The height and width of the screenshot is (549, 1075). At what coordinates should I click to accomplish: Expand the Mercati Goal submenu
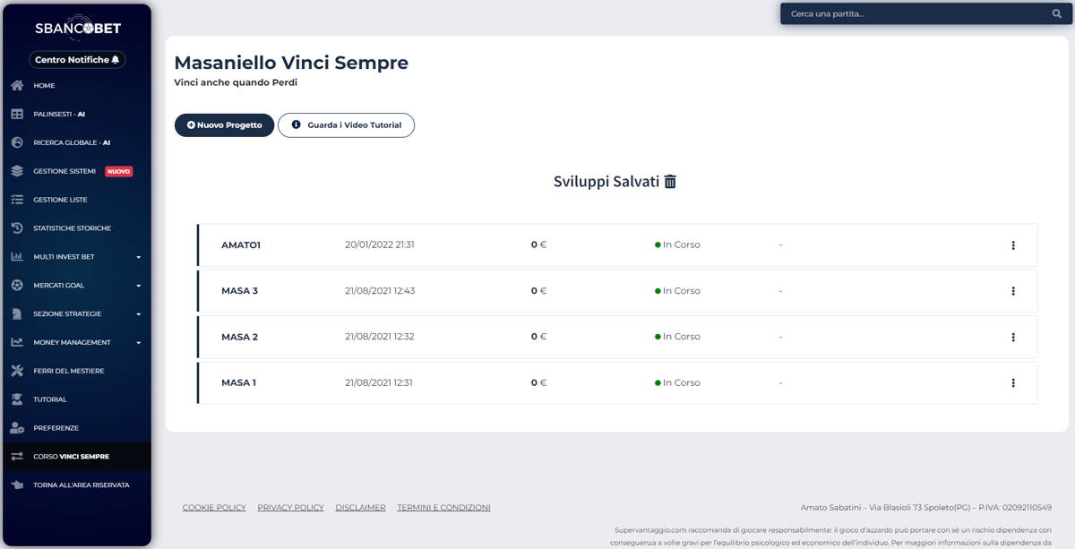(138, 286)
